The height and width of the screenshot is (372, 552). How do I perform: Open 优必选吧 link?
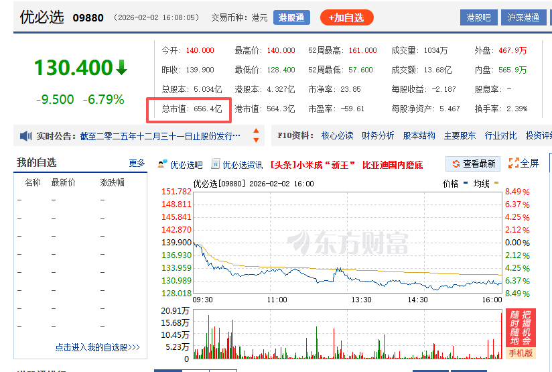[187, 165]
